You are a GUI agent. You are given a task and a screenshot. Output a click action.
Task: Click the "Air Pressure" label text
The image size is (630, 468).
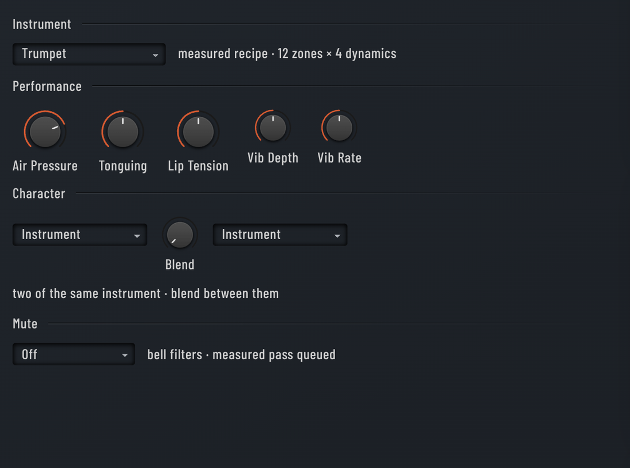45,166
